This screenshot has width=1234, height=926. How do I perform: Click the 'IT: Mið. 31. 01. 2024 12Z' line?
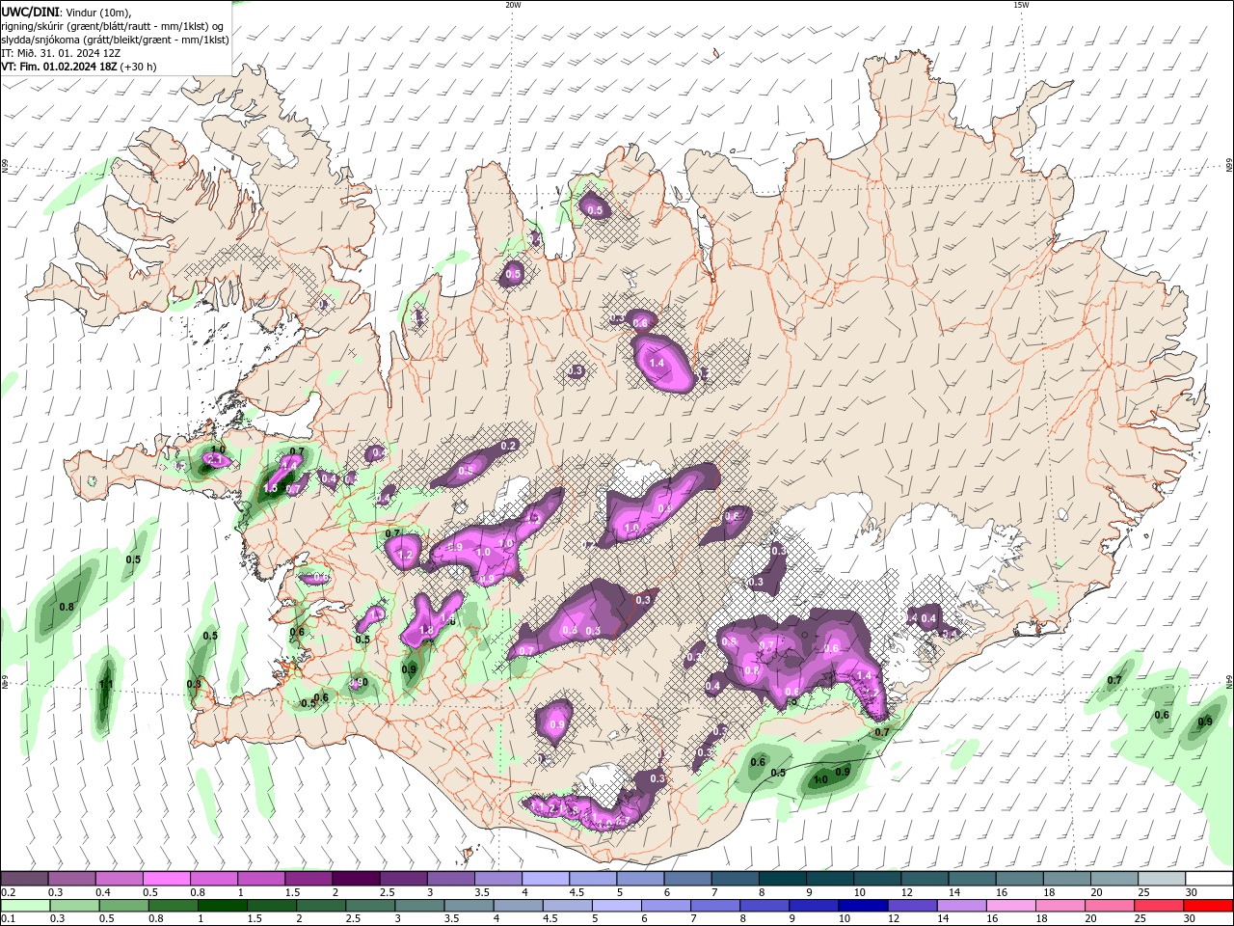tap(61, 53)
